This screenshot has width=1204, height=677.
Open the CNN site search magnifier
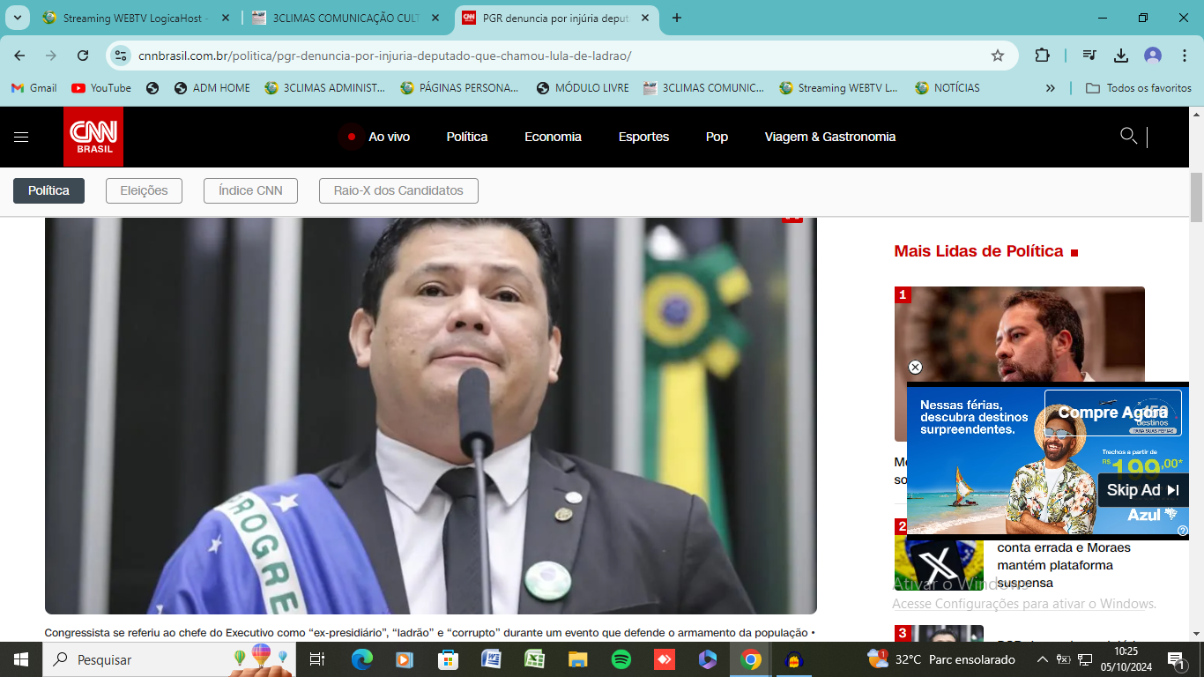click(1128, 136)
